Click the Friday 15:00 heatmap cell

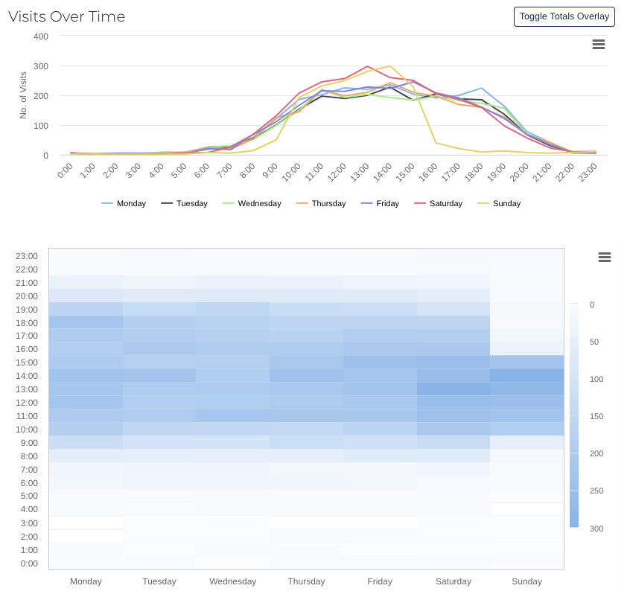pos(380,363)
